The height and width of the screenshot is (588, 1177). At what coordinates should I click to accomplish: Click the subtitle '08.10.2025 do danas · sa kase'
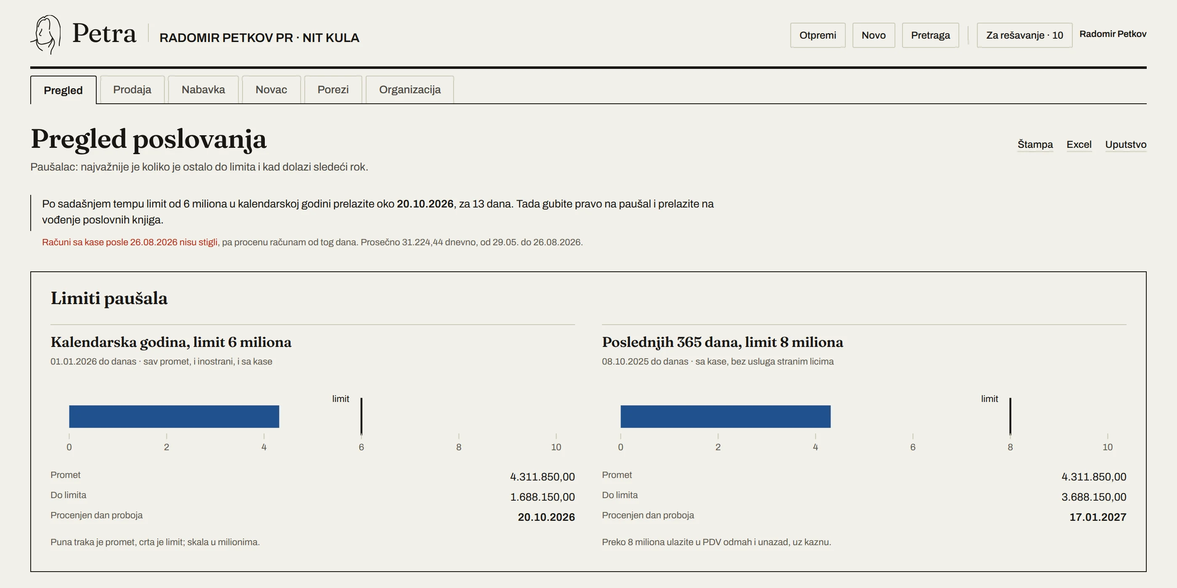pos(718,362)
